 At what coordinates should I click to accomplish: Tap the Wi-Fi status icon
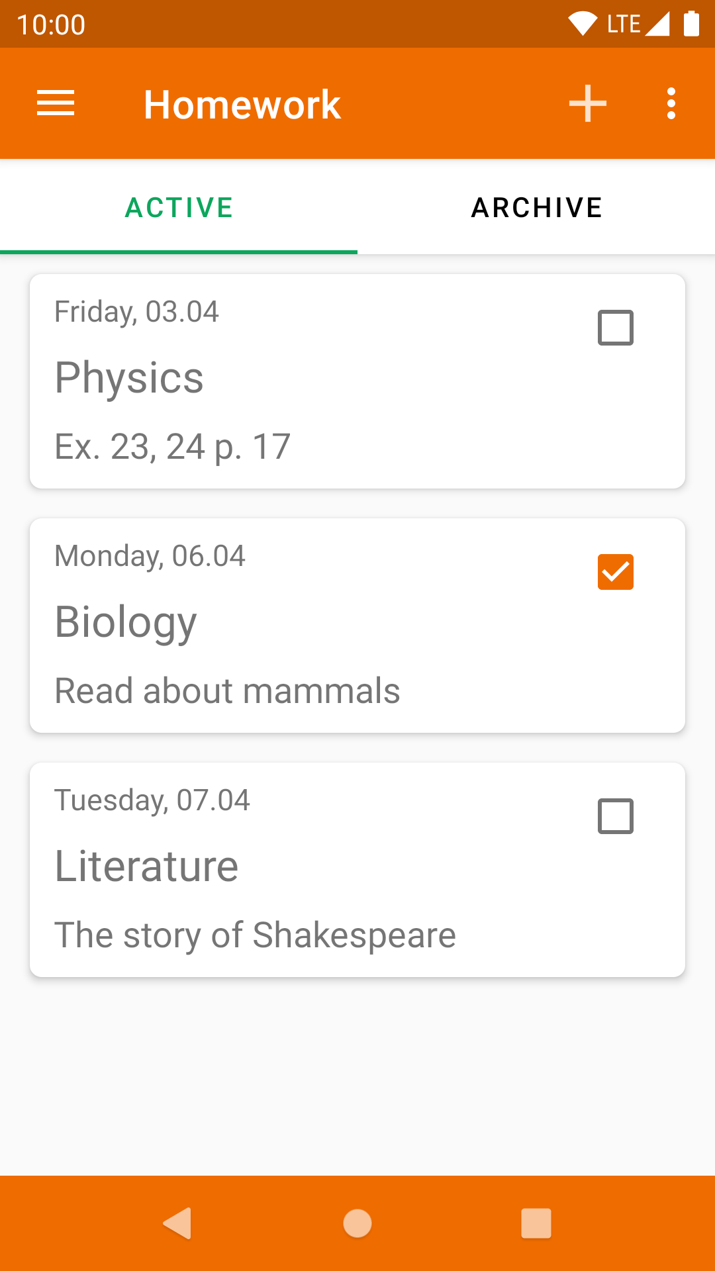coord(583,24)
